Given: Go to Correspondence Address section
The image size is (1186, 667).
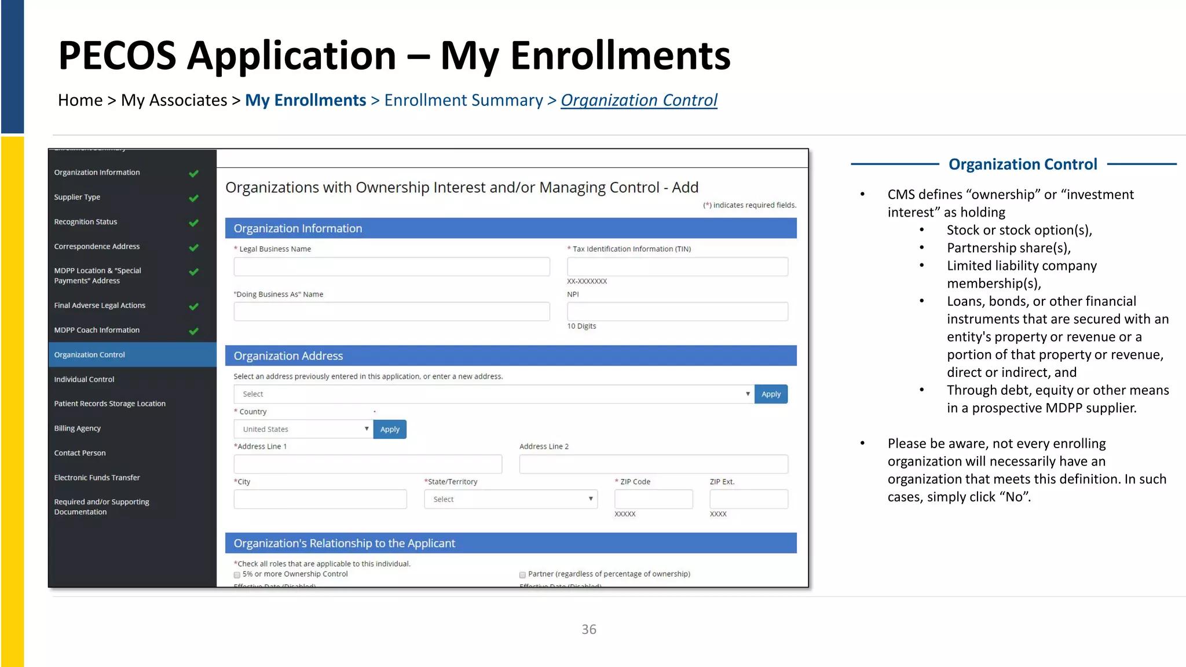Looking at the screenshot, I should pos(97,246).
